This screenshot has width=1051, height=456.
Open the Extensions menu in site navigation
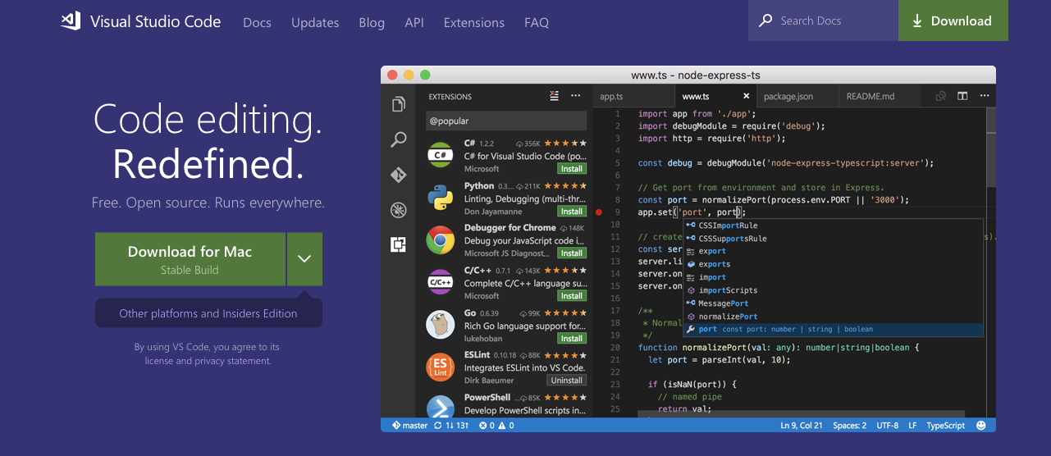point(473,22)
